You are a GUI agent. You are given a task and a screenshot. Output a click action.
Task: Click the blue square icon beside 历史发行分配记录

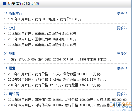tap(5, 4)
